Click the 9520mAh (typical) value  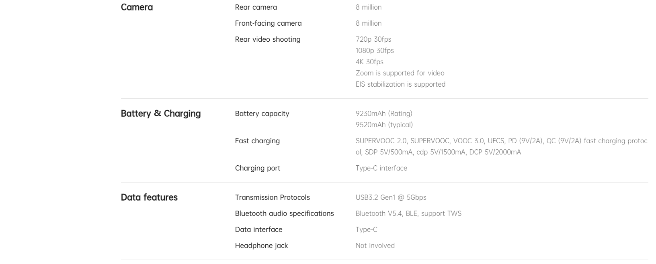tap(384, 125)
